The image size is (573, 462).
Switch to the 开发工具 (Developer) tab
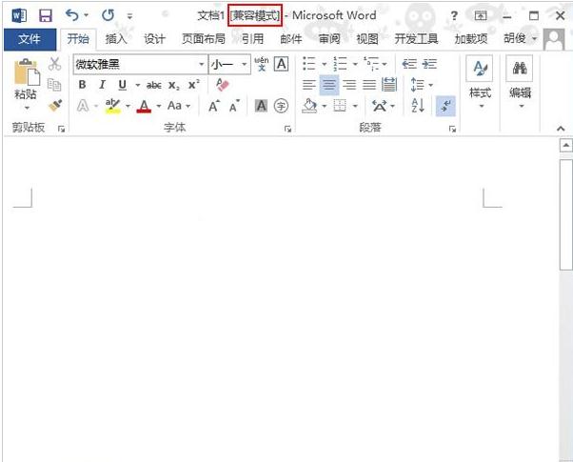tap(416, 39)
